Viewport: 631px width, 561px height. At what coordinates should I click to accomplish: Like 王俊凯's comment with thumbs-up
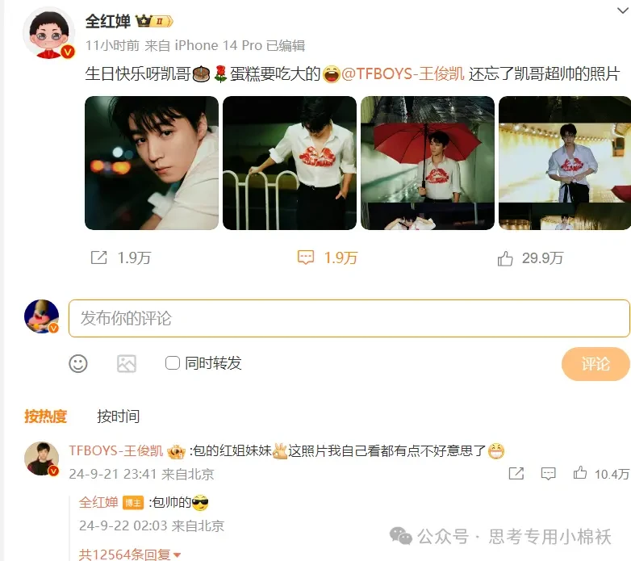(580, 473)
